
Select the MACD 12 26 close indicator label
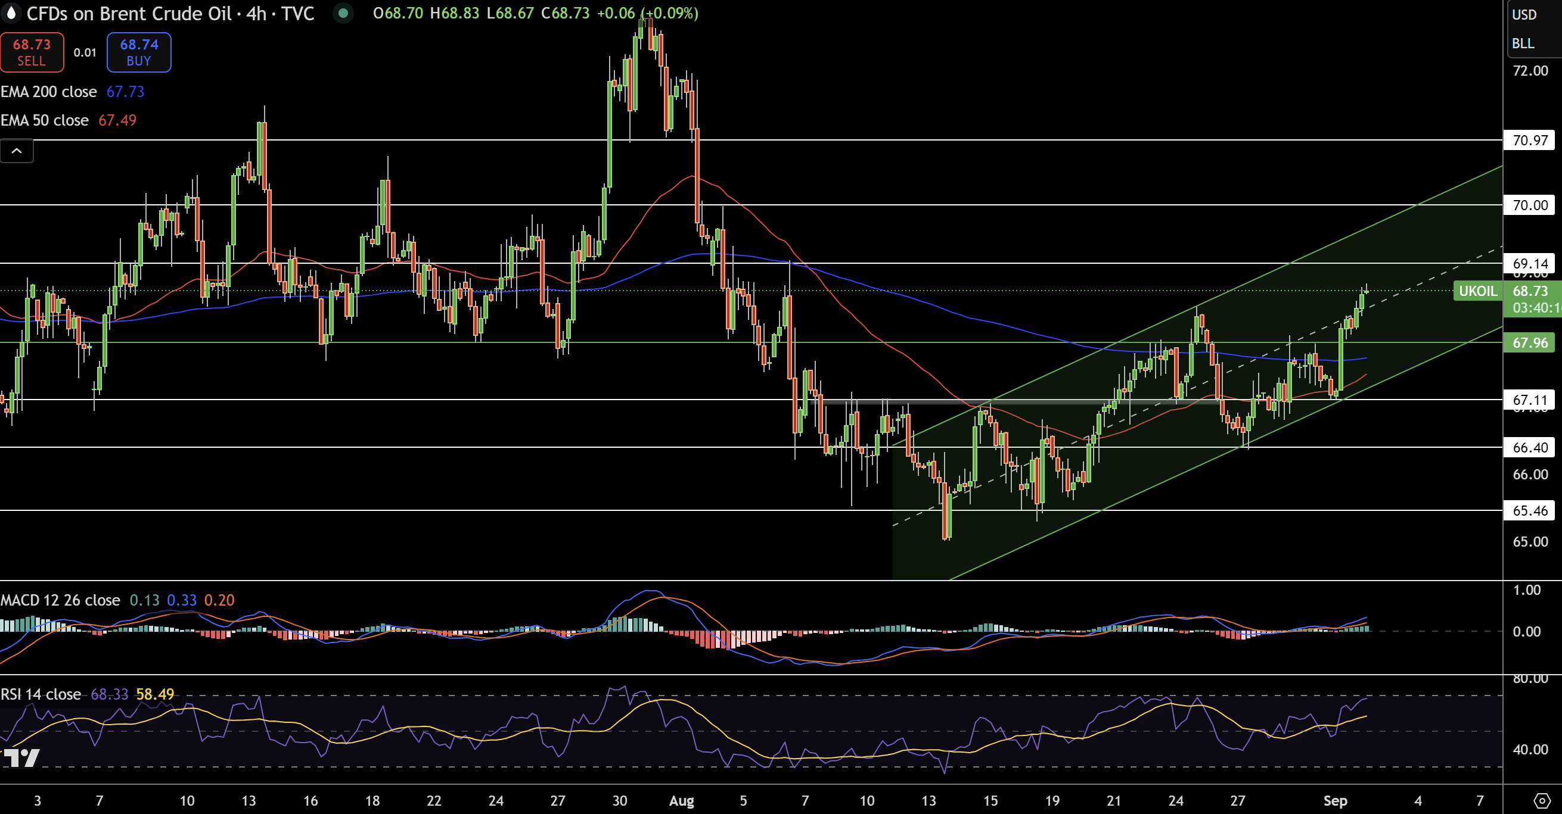[x=60, y=600]
